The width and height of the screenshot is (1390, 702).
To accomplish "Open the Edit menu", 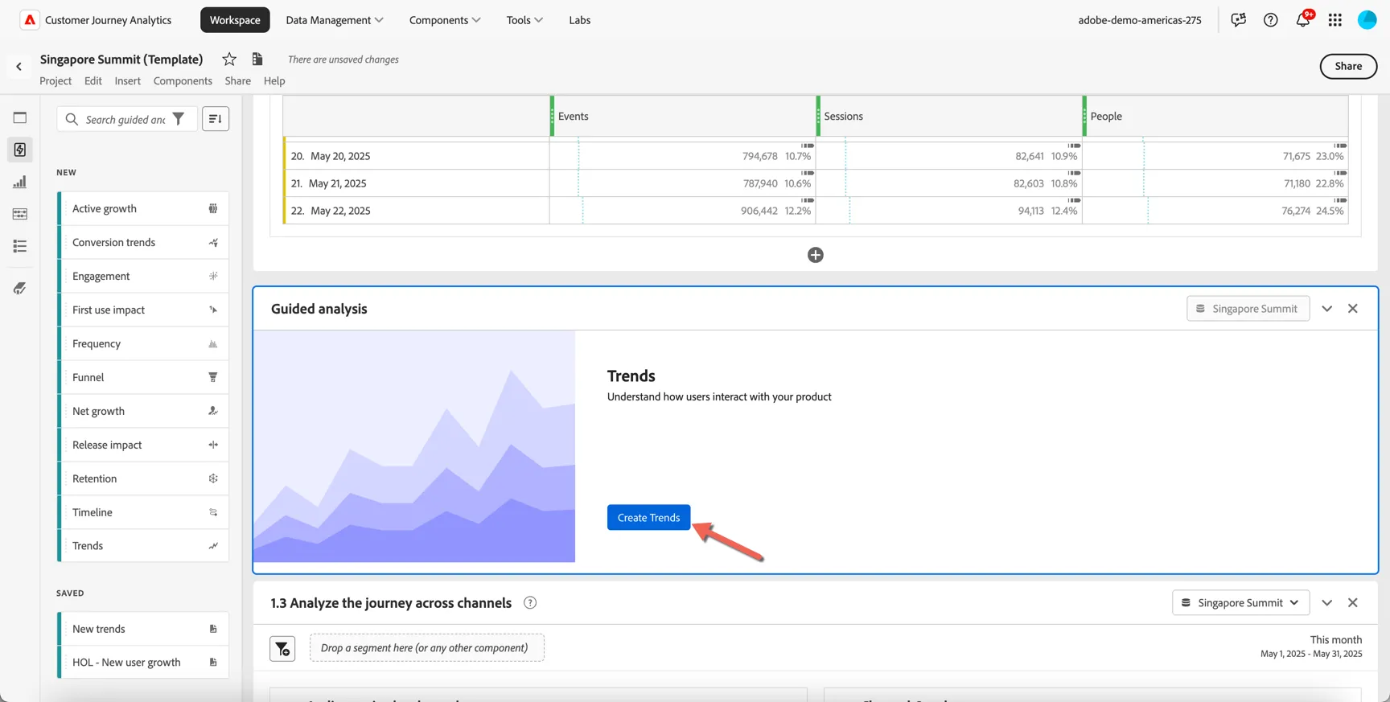I will click(93, 80).
